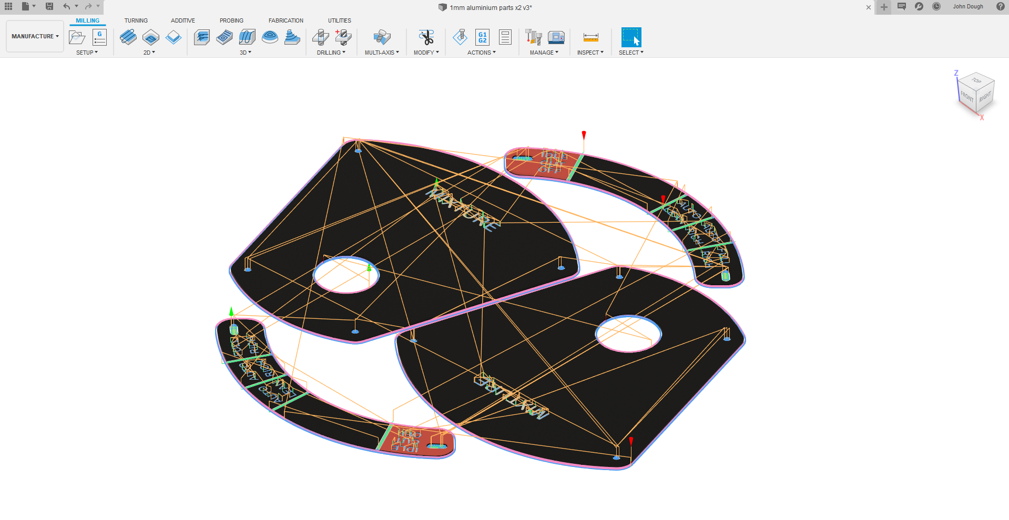Expand the DRILLING menu dropdown

pyautogui.click(x=331, y=53)
